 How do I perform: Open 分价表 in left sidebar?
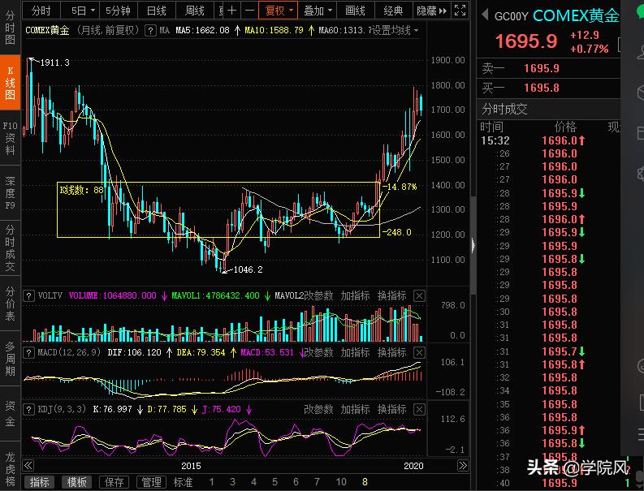tap(10, 303)
